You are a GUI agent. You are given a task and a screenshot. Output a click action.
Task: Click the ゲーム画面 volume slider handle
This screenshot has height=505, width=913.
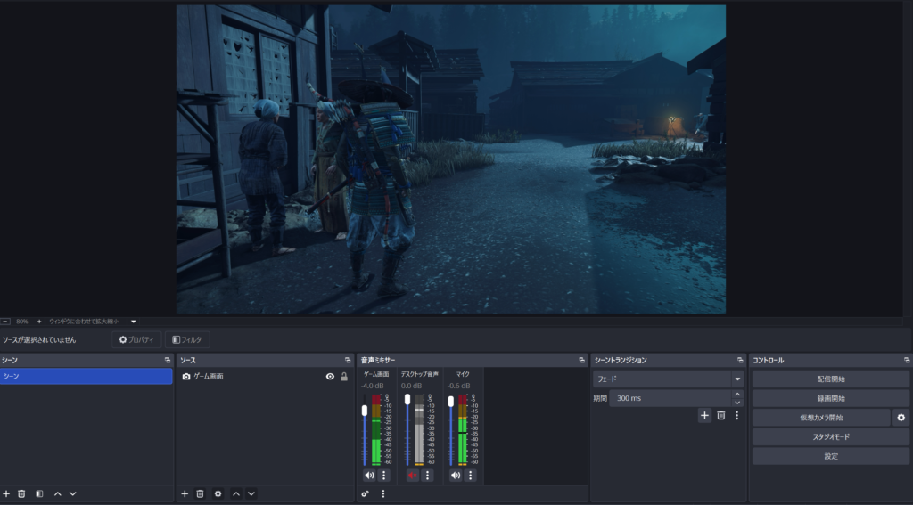(364, 411)
